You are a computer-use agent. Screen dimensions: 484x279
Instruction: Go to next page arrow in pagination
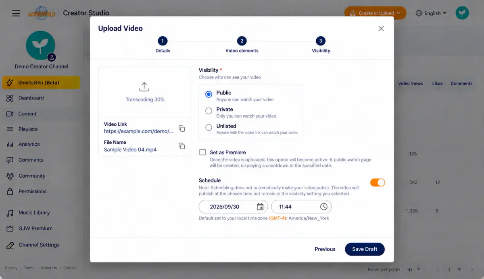[x=472, y=269]
